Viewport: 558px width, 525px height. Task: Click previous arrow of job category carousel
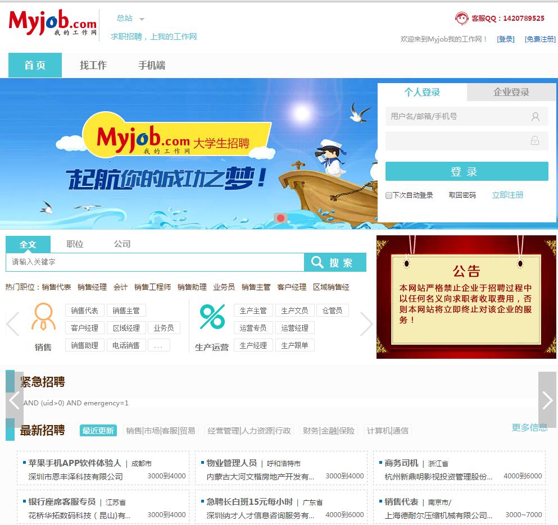coord(13,323)
